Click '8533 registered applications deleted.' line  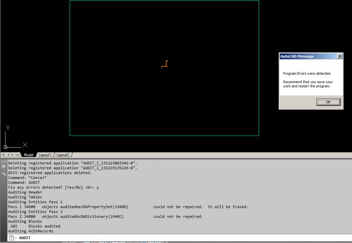pyautogui.click(x=50, y=173)
